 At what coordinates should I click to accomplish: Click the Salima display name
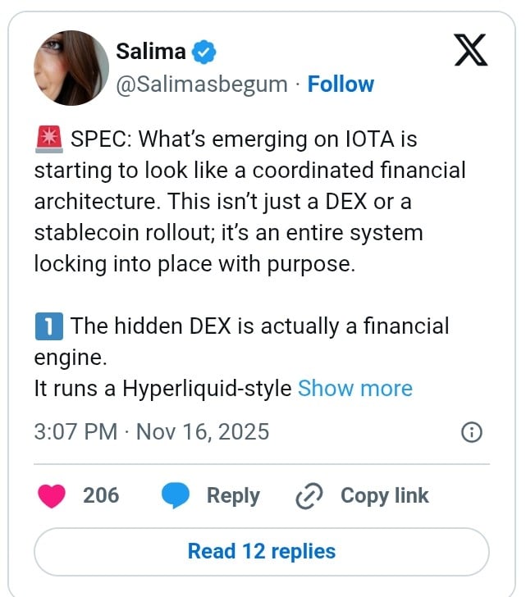pyautogui.click(x=151, y=52)
